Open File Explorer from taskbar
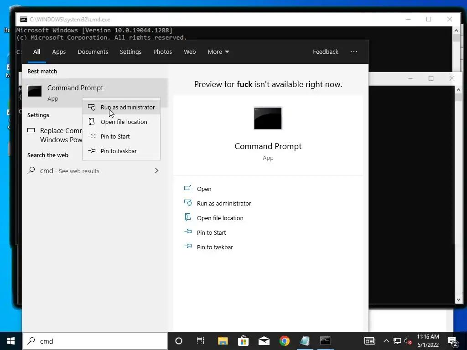467x350 pixels. pyautogui.click(x=223, y=341)
